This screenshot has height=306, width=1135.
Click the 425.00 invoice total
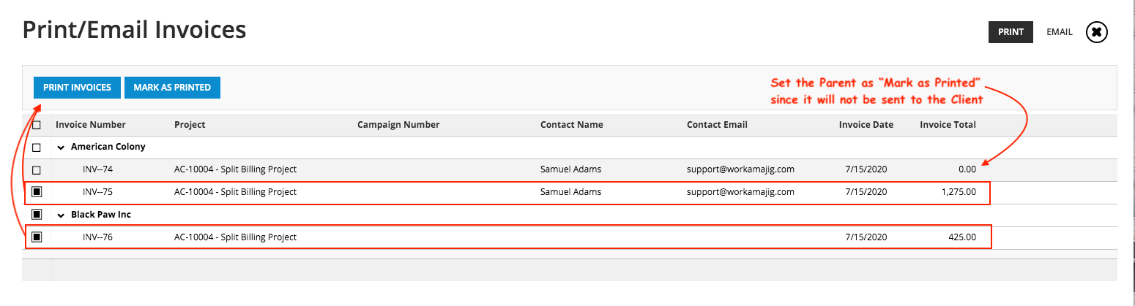coord(962,237)
